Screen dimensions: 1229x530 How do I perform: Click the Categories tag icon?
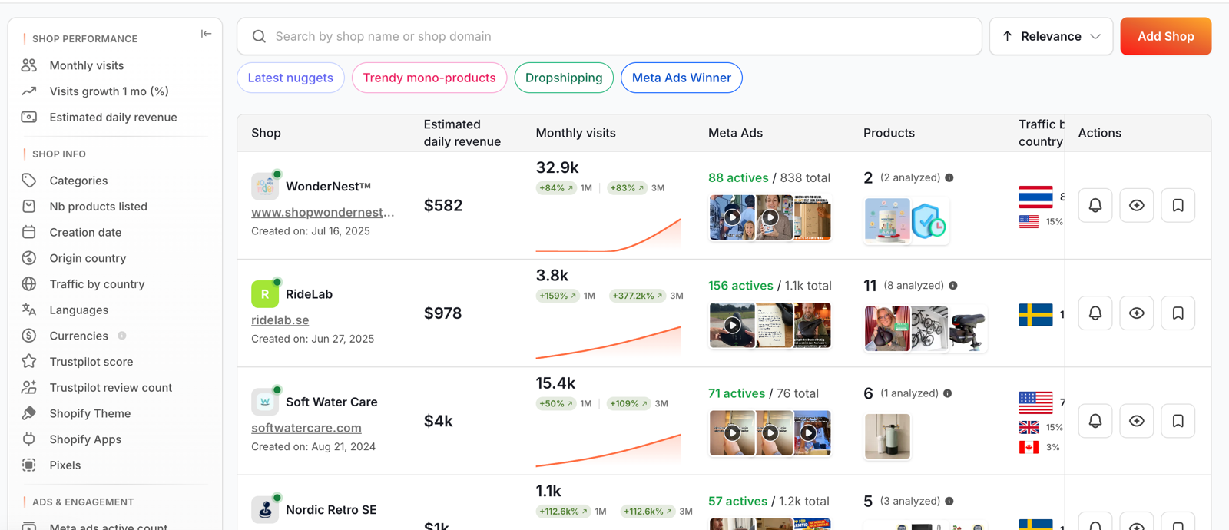(29, 181)
